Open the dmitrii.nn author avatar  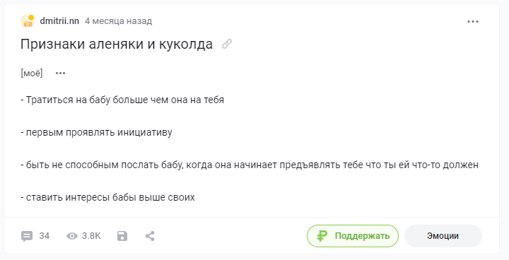tap(28, 21)
